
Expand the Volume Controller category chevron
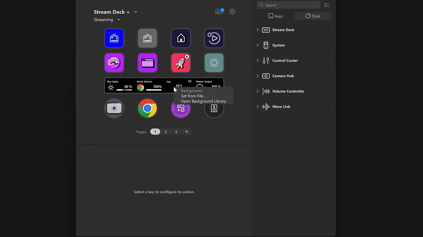(x=258, y=91)
